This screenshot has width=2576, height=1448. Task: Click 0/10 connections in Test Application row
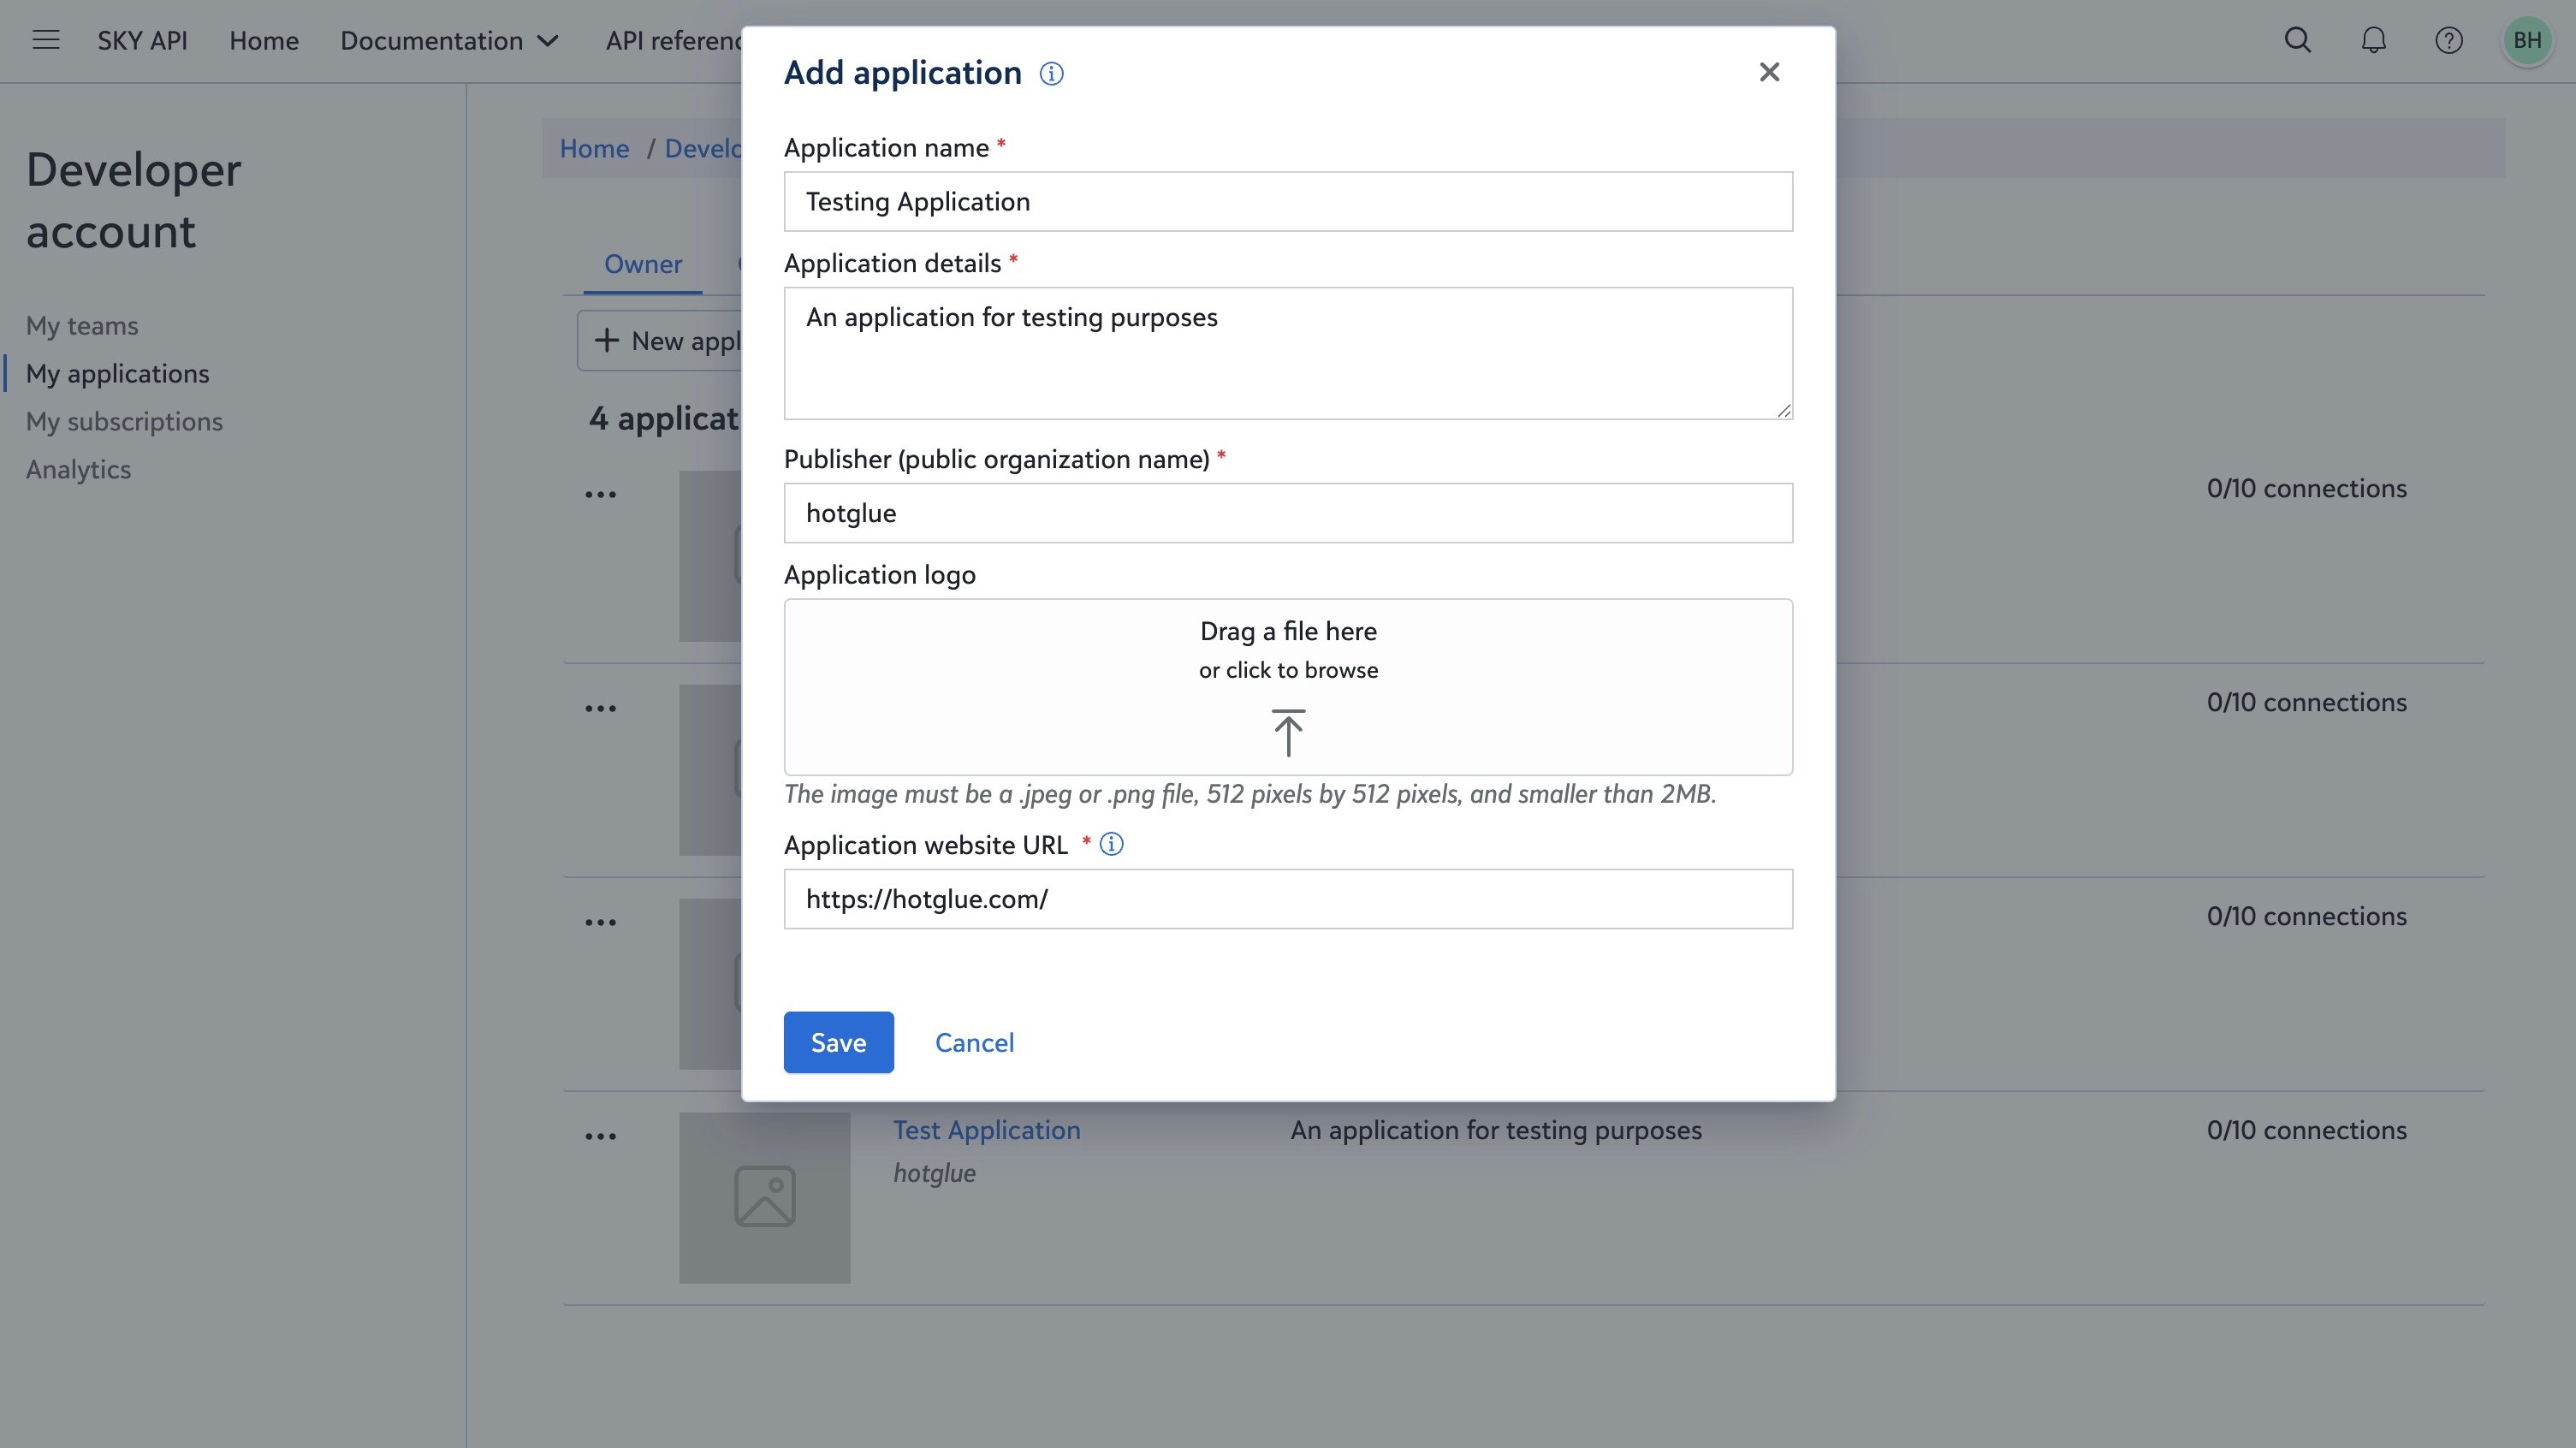[2306, 1130]
